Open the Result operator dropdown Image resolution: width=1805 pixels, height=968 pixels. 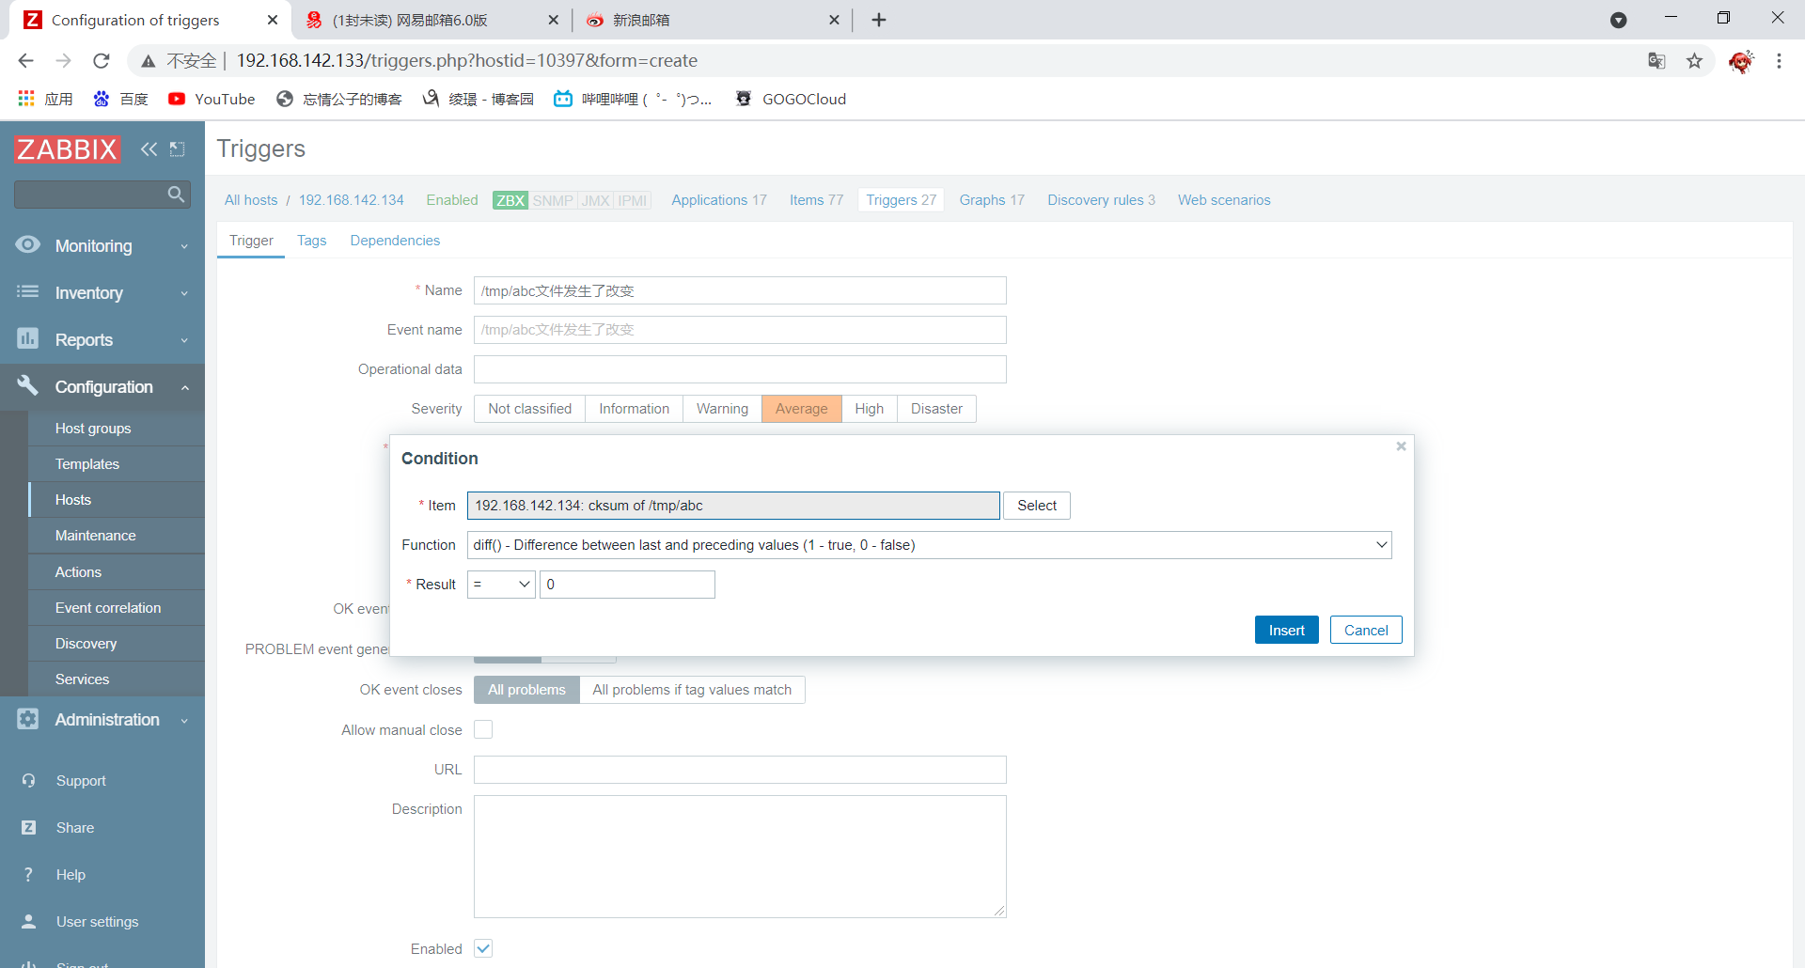pyautogui.click(x=501, y=585)
